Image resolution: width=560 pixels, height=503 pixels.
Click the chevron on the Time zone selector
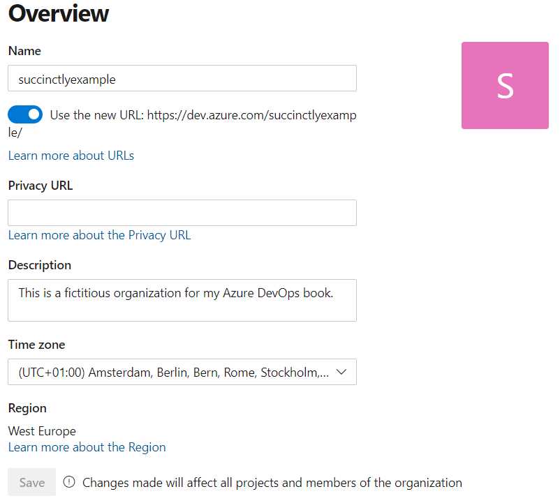tap(341, 372)
